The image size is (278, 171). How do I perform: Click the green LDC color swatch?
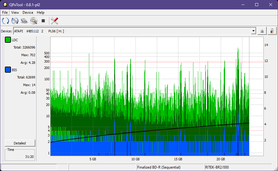pyautogui.click(x=8, y=40)
